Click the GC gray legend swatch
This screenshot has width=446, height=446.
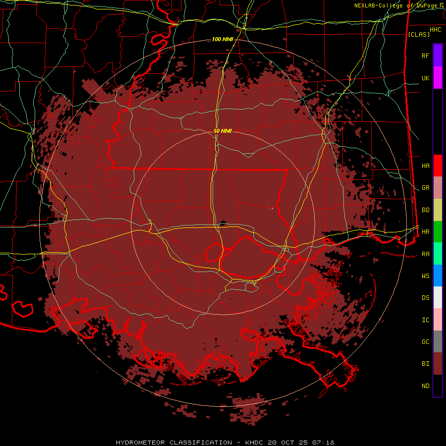[x=438, y=341]
